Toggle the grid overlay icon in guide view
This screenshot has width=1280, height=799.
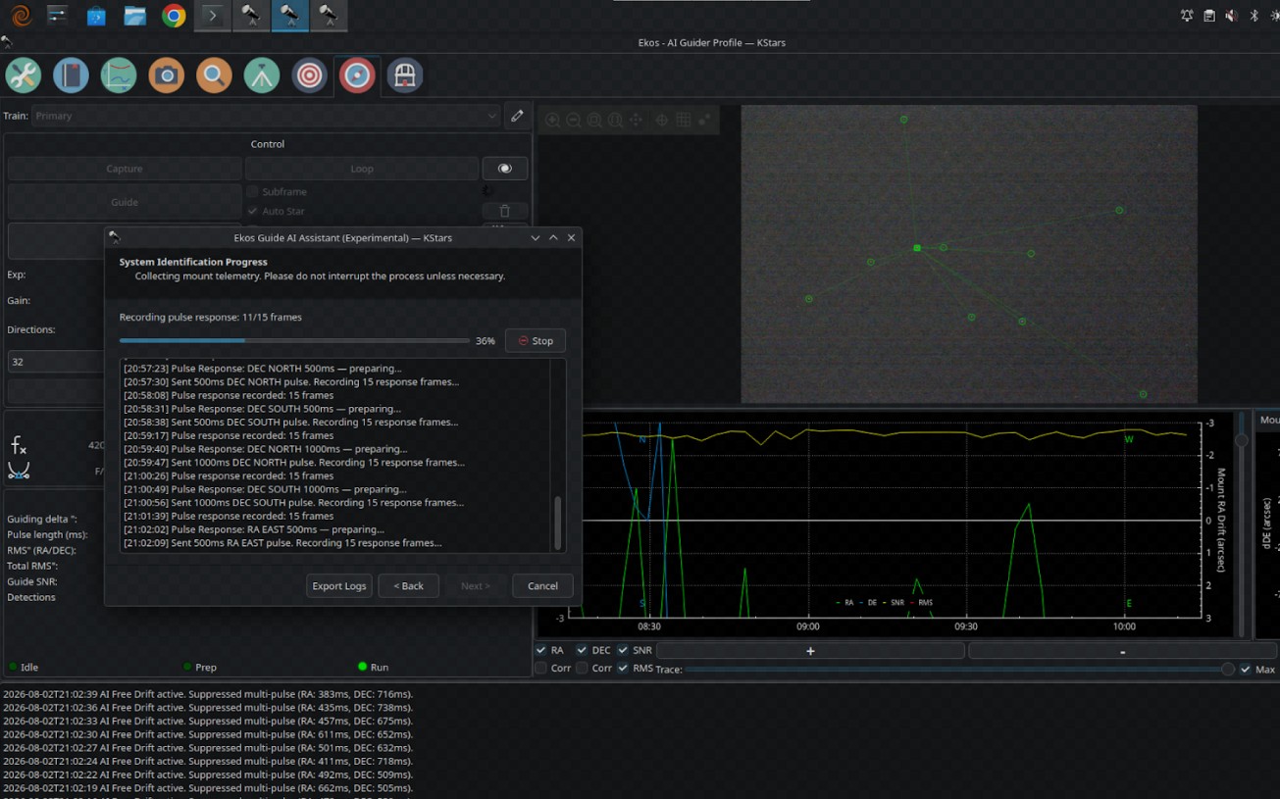(684, 120)
